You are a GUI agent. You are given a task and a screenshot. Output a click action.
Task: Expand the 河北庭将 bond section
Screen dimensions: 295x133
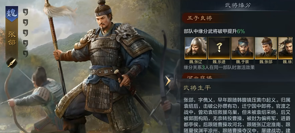click(x=200, y=77)
